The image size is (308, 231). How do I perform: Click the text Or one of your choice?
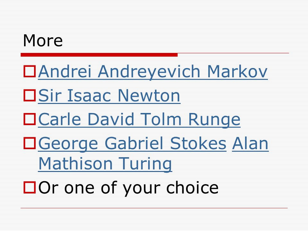pyautogui.click(x=128, y=188)
